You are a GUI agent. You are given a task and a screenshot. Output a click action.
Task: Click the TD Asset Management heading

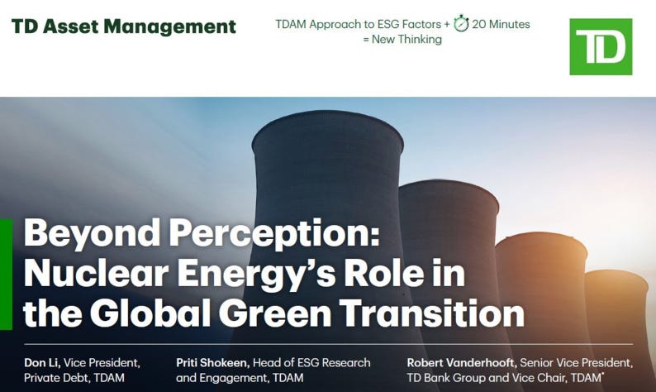coord(124,26)
